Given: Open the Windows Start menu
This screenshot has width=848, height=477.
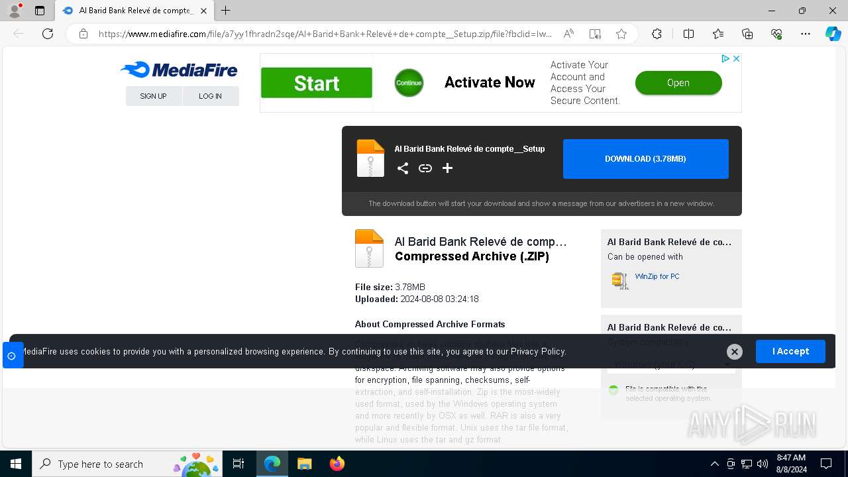Looking at the screenshot, I should point(16,464).
